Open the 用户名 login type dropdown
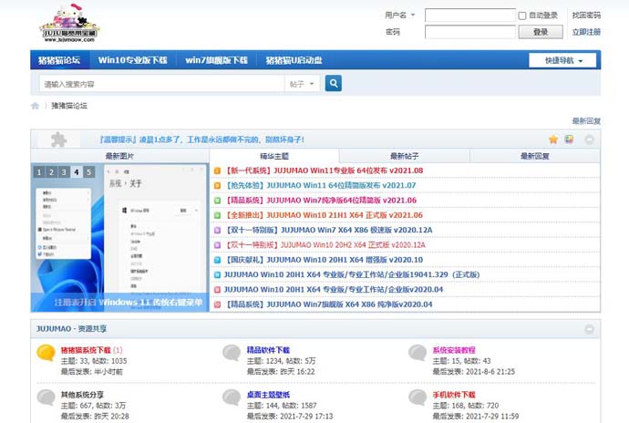The height and width of the screenshot is (423, 629). point(399,15)
